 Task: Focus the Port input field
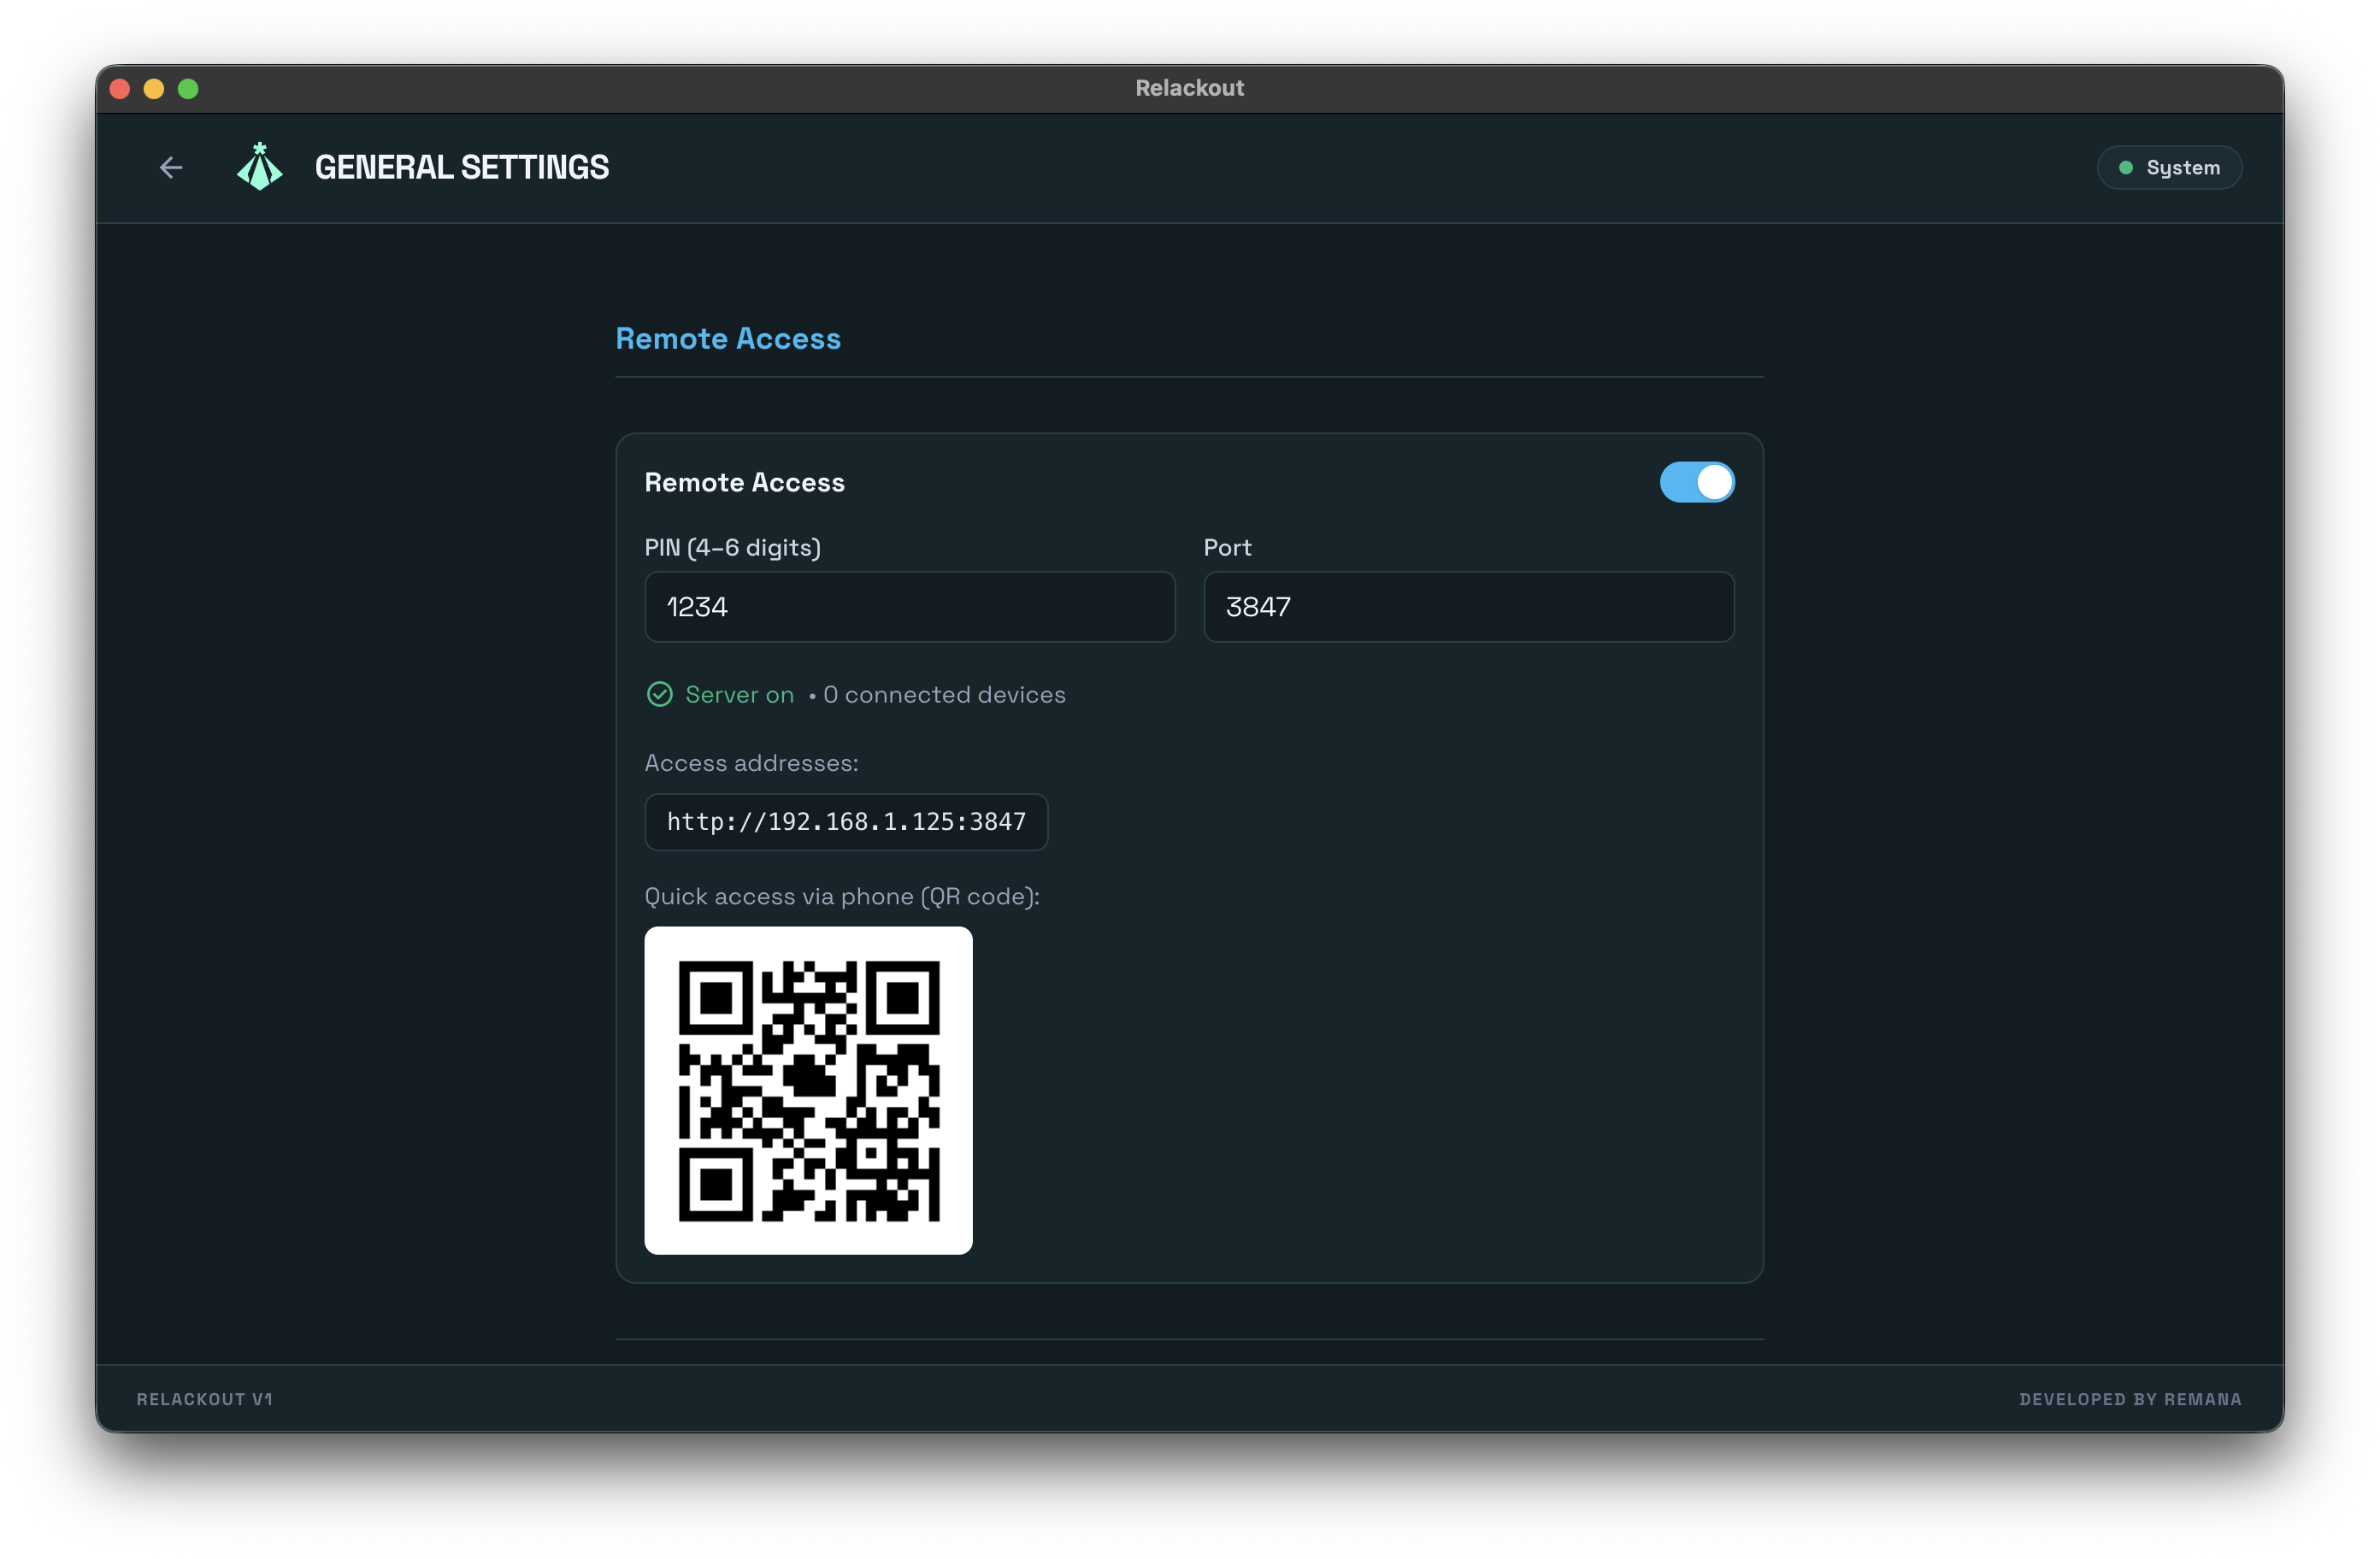1469,607
